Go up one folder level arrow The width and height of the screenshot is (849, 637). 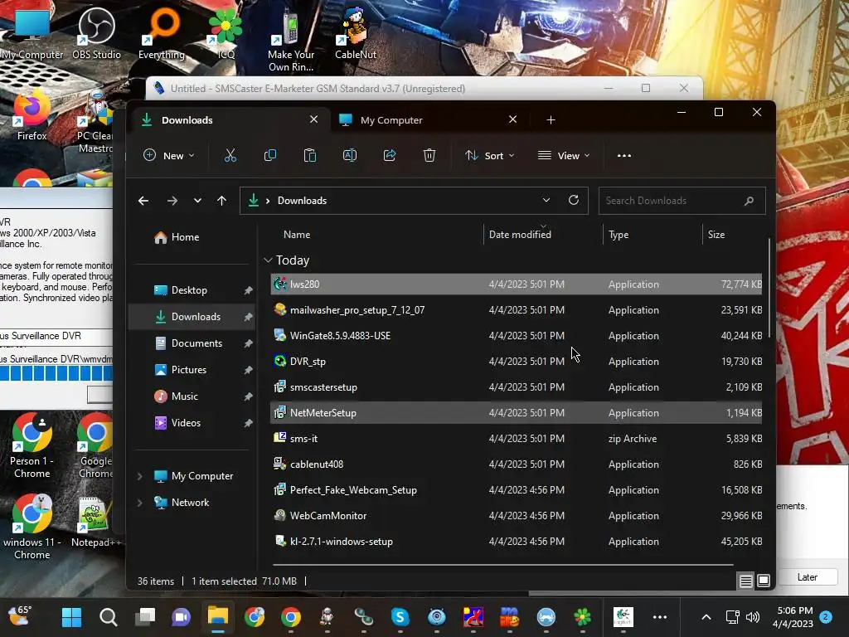coord(221,201)
